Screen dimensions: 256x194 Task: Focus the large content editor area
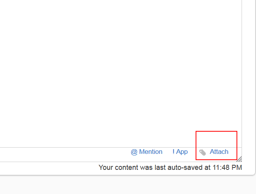point(117,70)
